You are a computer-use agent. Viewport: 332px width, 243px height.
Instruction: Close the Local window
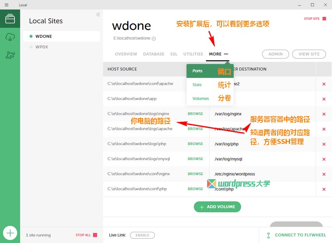pos(325,5)
